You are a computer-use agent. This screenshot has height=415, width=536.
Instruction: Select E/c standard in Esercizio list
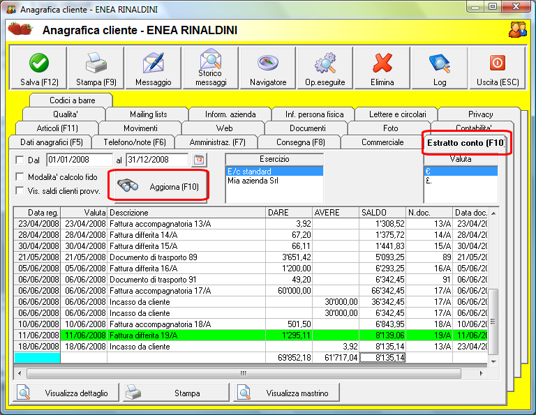coord(274,171)
